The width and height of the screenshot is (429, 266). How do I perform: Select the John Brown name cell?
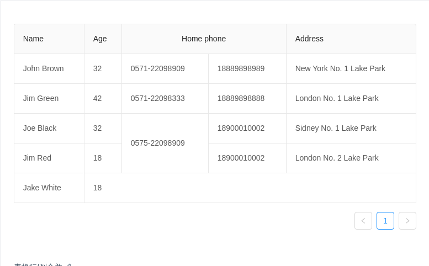[49, 68]
